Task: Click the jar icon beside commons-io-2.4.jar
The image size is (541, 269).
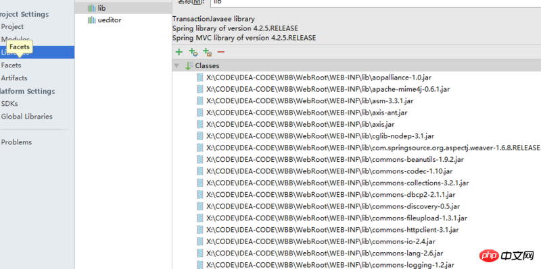Action: tap(199, 241)
